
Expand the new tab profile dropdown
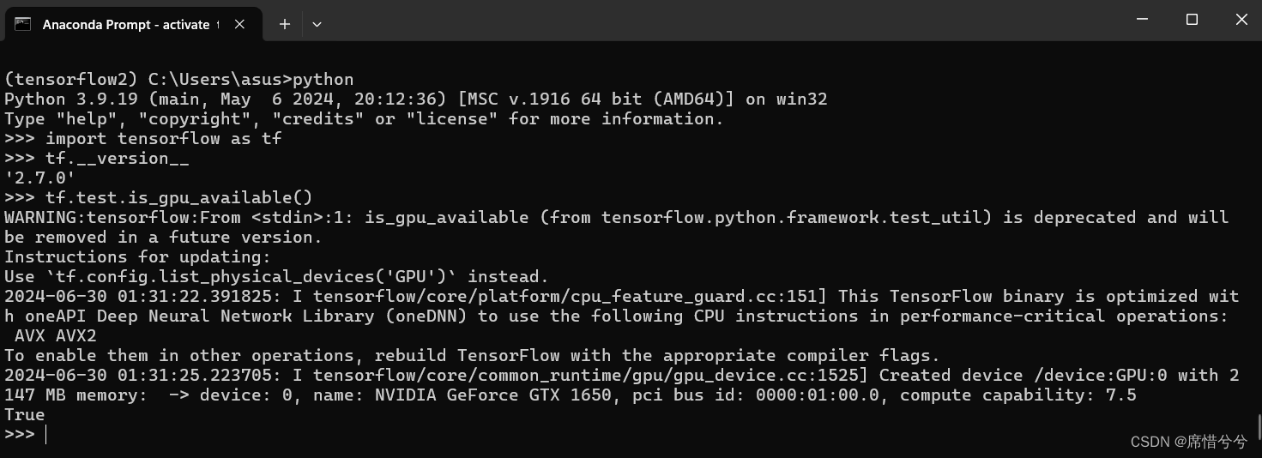tap(317, 24)
